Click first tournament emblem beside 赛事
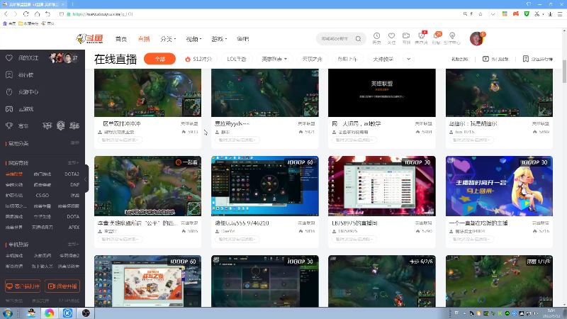Viewport: 567px width, 319px height. pos(47,126)
